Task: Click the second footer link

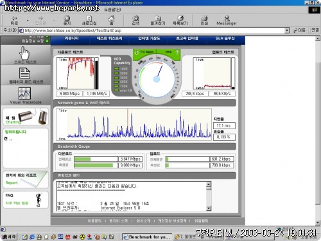Action: (x=118, y=220)
